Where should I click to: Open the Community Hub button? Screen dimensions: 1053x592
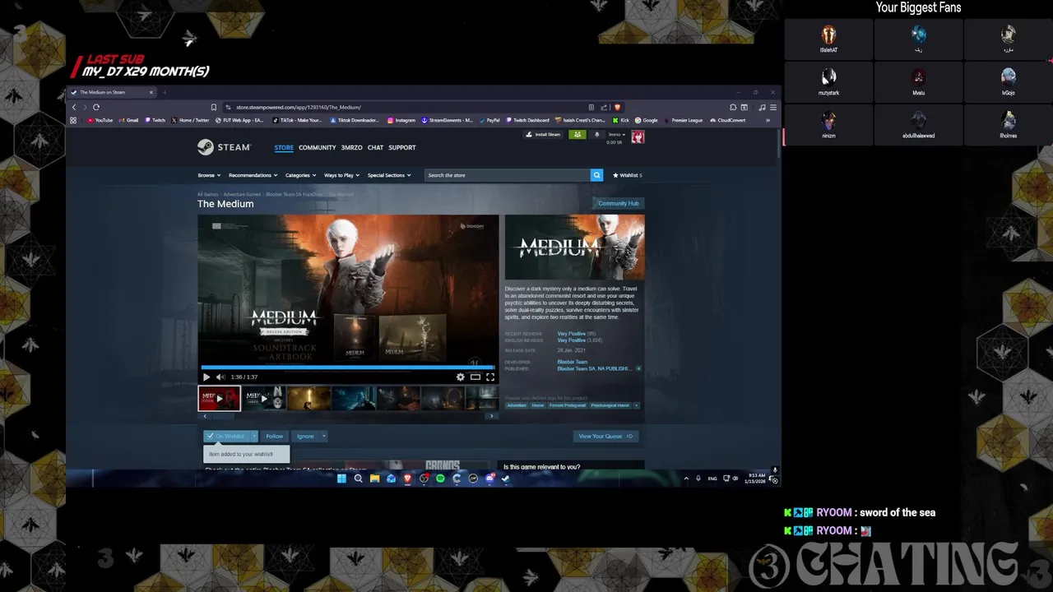(x=619, y=203)
